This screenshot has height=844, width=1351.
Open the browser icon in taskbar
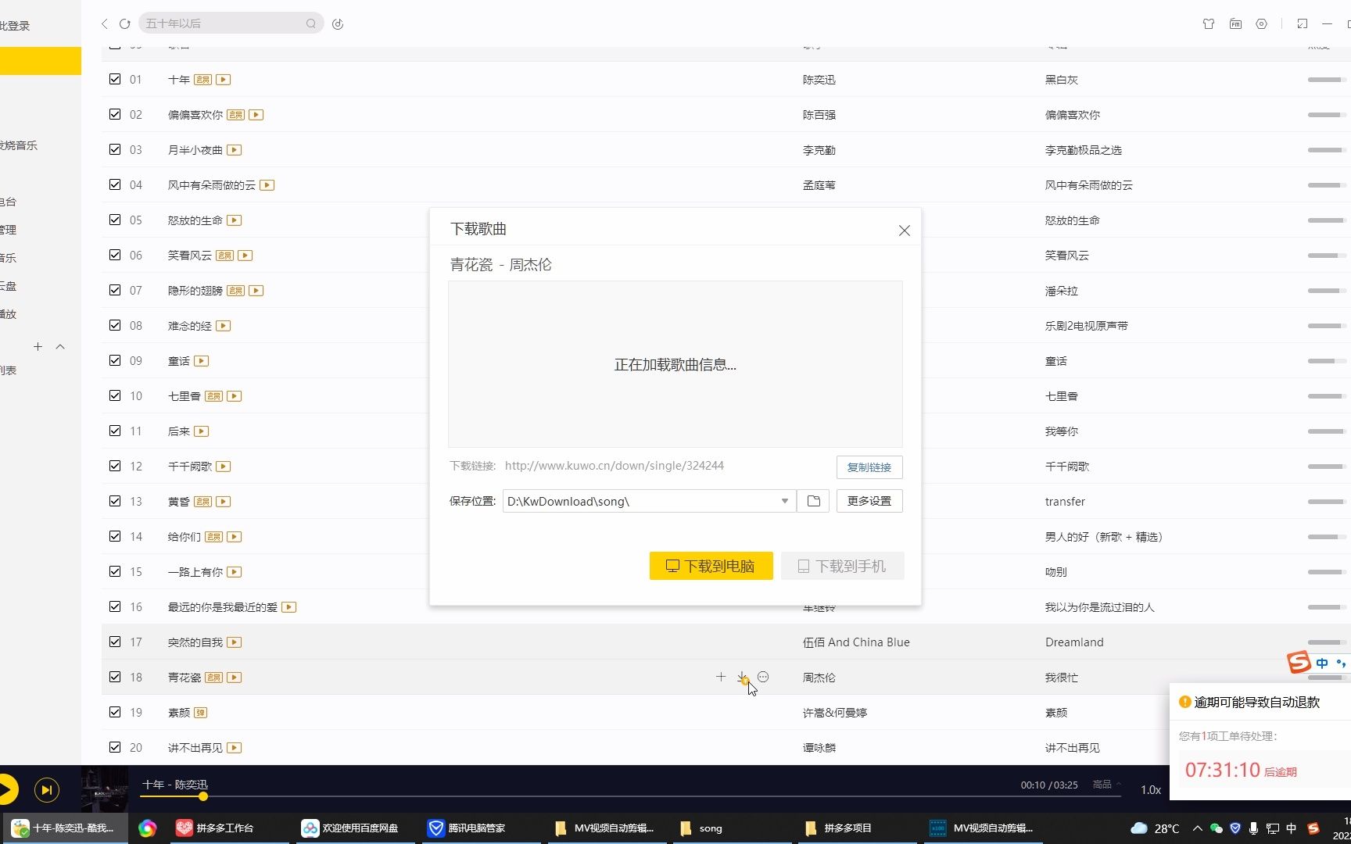point(147,828)
